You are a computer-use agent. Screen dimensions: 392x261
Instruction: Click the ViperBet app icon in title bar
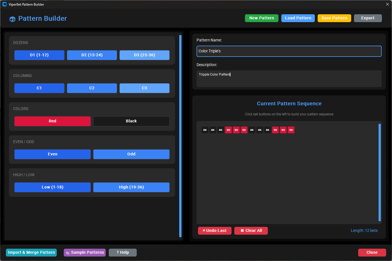click(x=4, y=4)
